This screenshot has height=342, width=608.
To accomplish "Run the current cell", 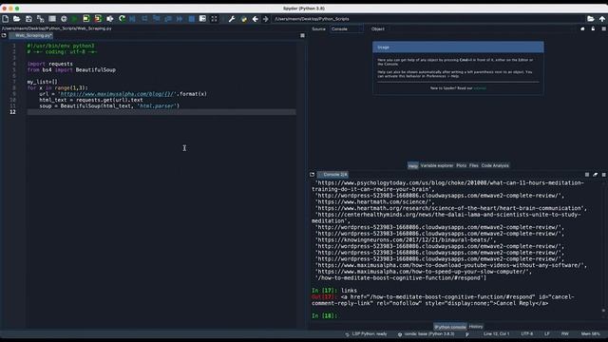I will click(86, 19).
